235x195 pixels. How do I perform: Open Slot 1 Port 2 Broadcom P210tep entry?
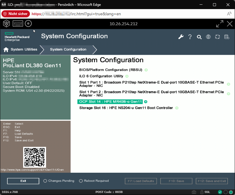coord(151,94)
